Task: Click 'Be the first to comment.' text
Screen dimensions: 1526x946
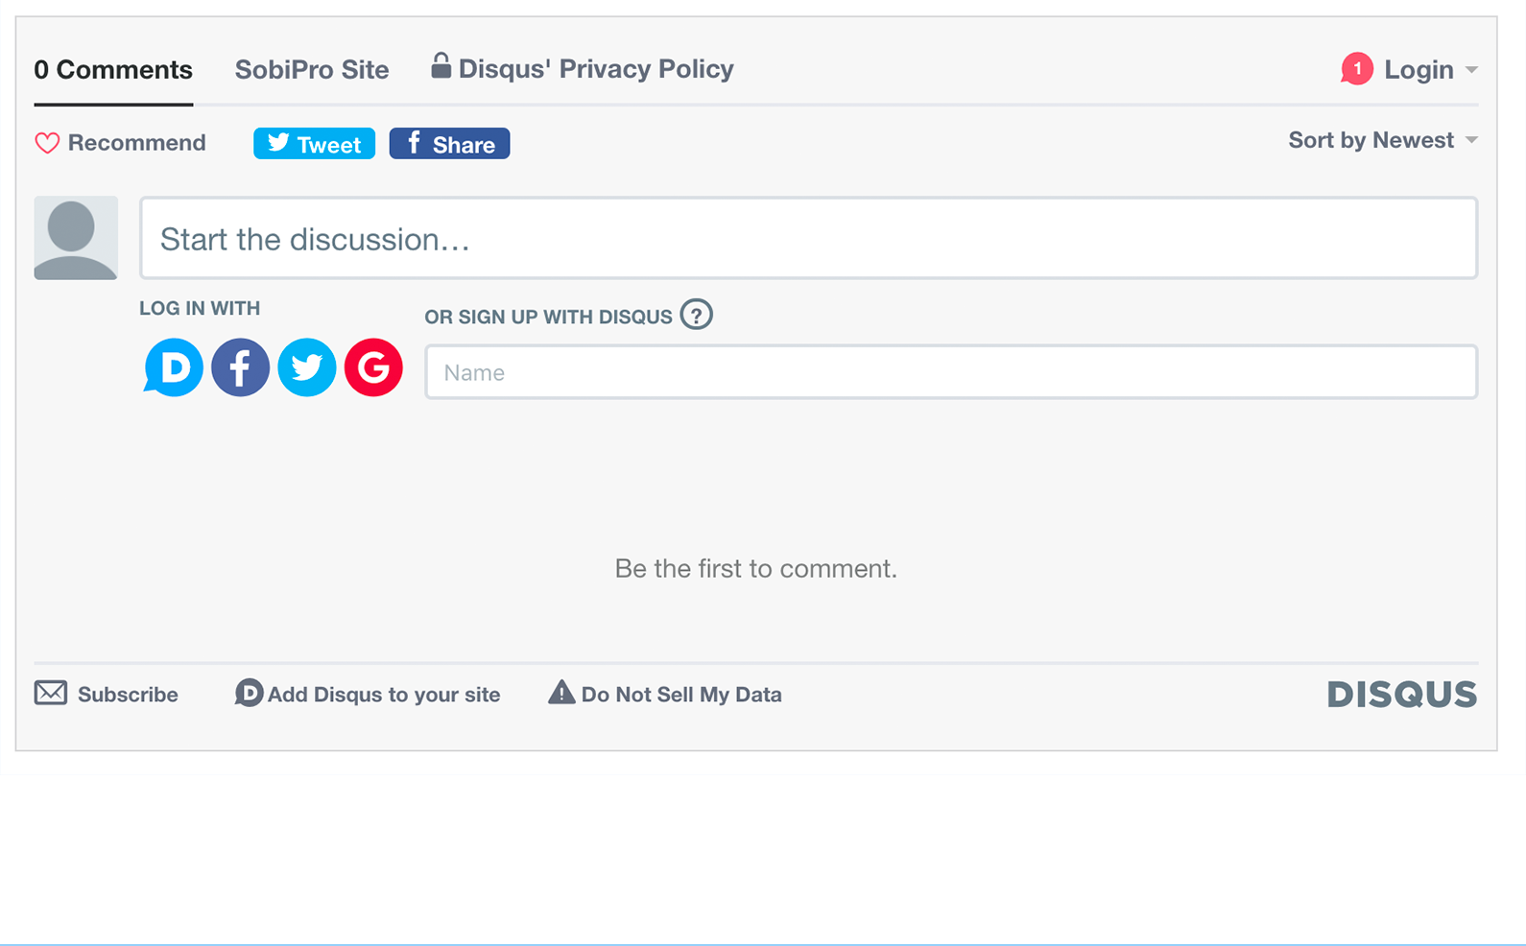Action: point(756,569)
